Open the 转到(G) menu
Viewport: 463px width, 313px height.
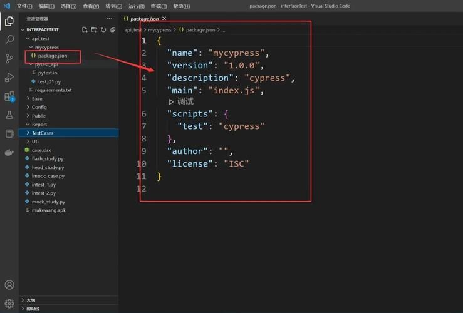pyautogui.click(x=113, y=6)
